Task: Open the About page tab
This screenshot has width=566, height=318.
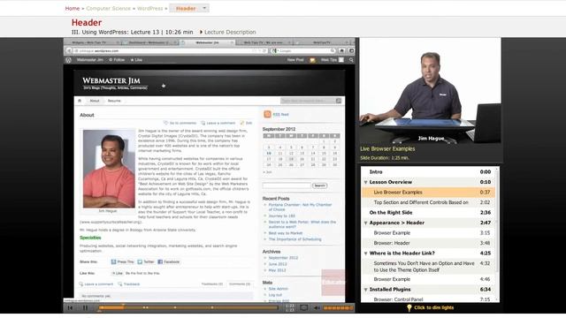Action: (x=95, y=101)
